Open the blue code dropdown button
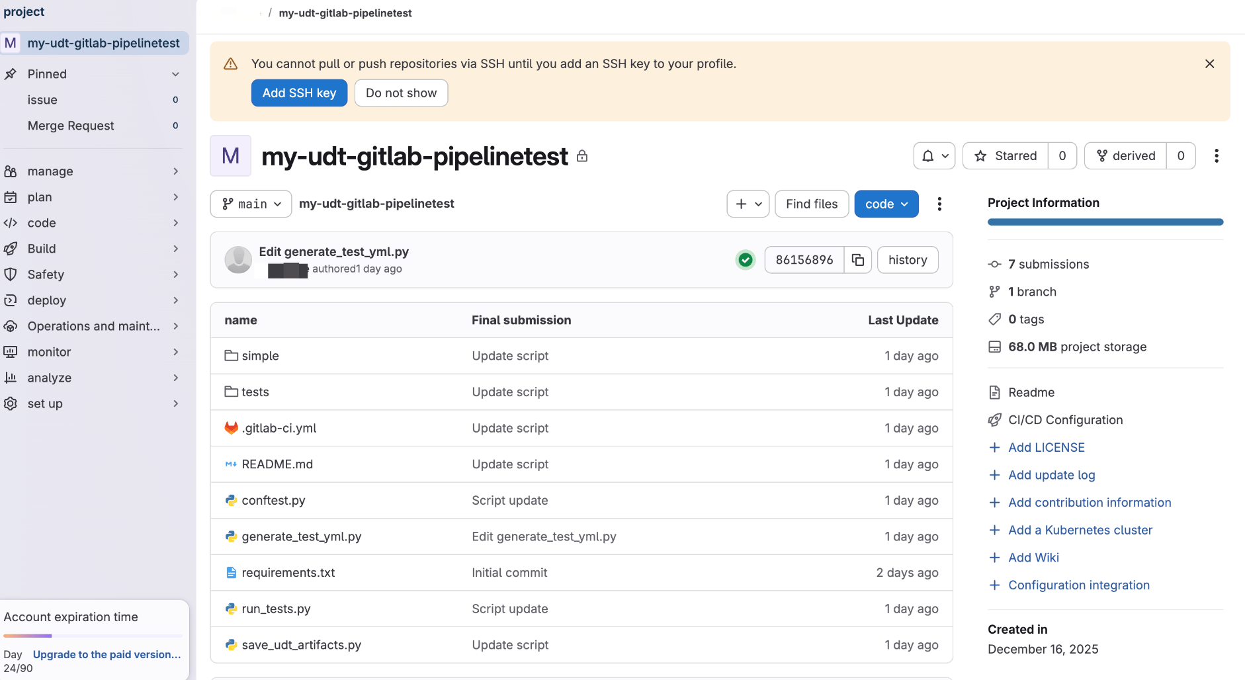Image resolution: width=1245 pixels, height=680 pixels. [x=886, y=204]
